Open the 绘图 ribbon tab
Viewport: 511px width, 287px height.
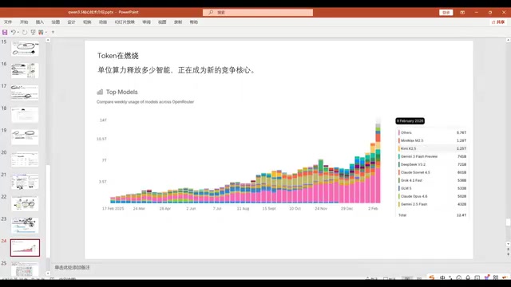pos(55,22)
